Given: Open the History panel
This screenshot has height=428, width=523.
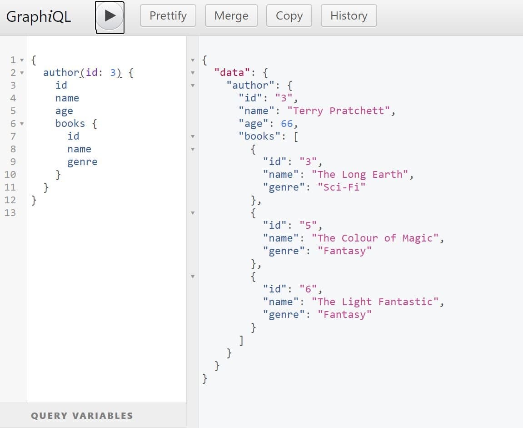Looking at the screenshot, I should click(x=349, y=16).
